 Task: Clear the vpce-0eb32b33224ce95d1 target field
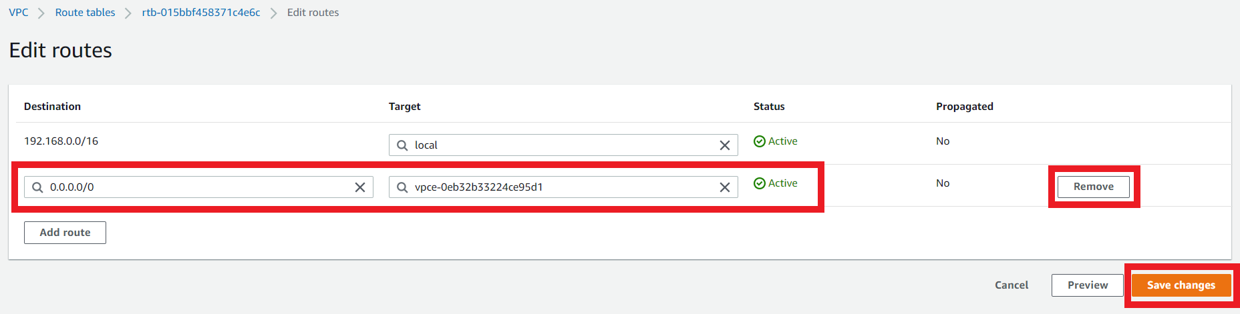(724, 187)
